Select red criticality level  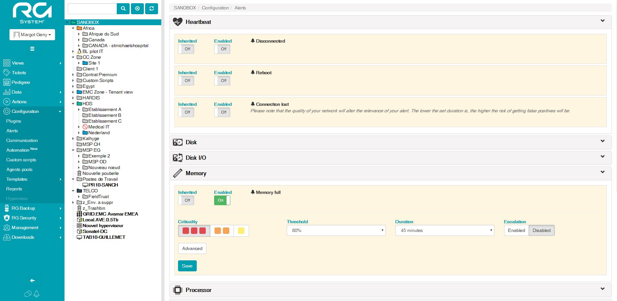point(194,231)
